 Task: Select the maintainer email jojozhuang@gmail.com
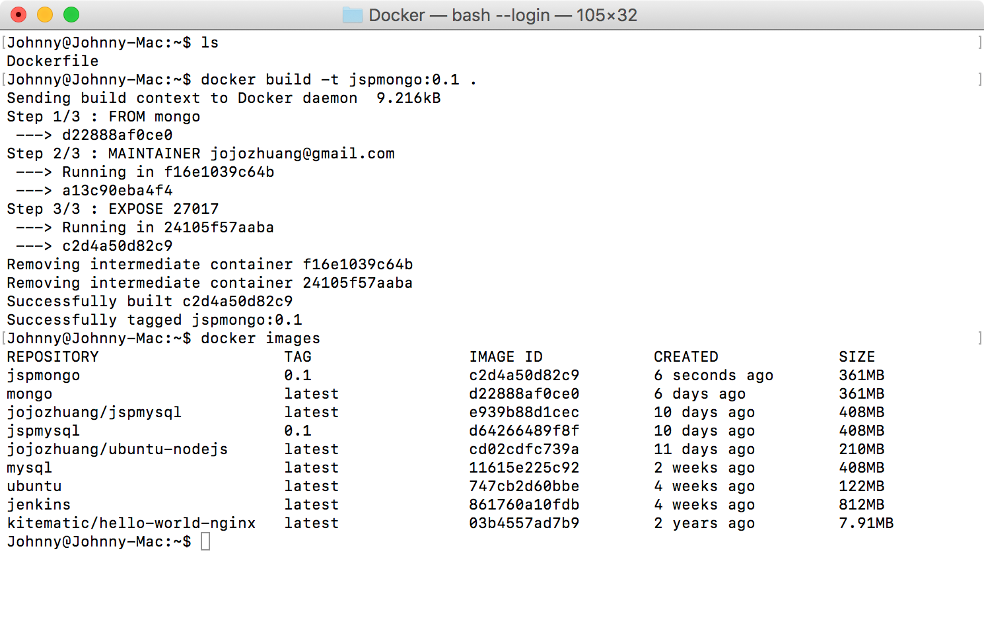[x=302, y=153]
